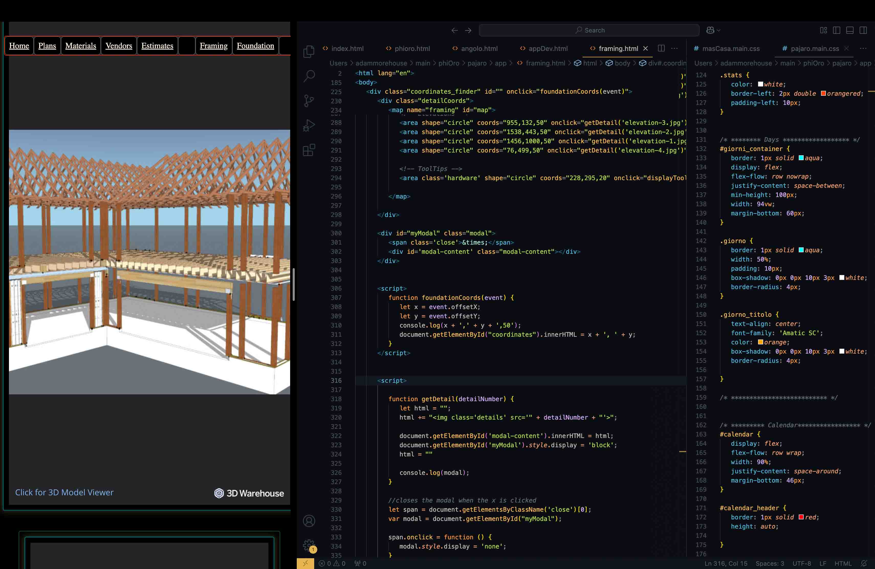This screenshot has height=569, width=875.
Task: Click the command center Search field
Action: click(x=589, y=30)
